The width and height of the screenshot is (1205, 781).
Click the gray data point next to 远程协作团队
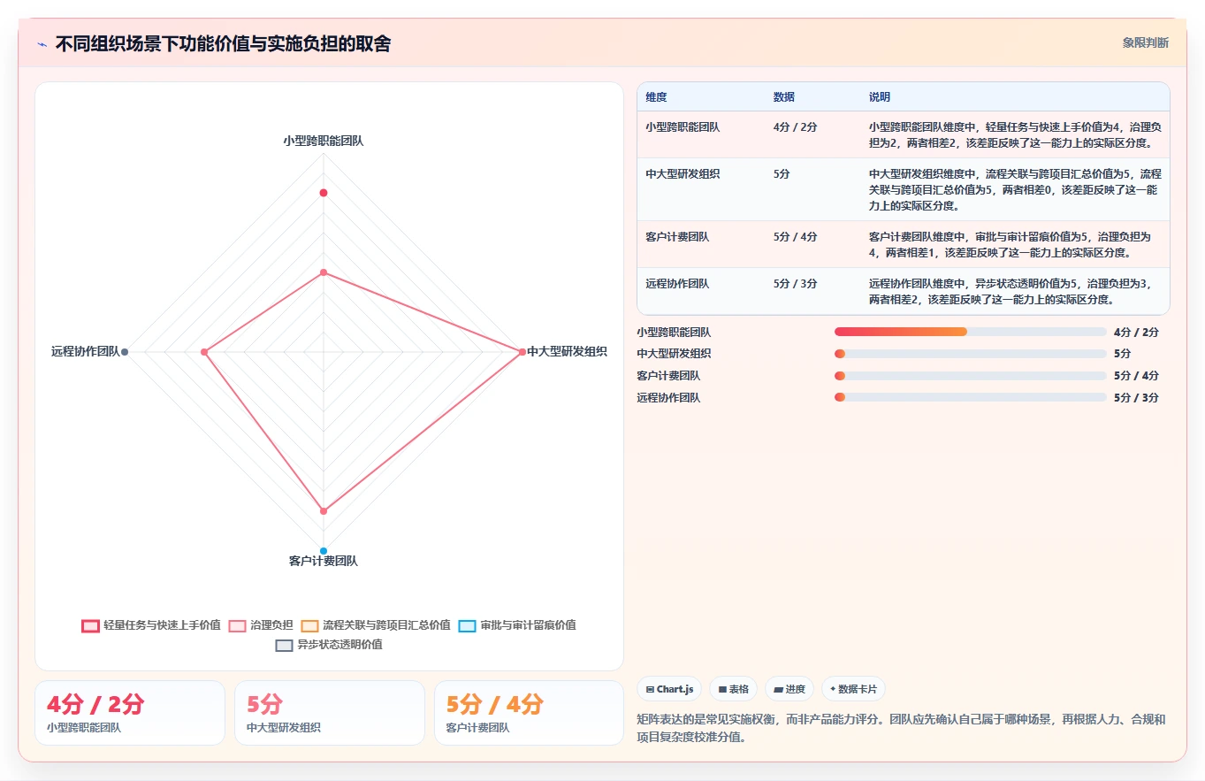pos(126,352)
